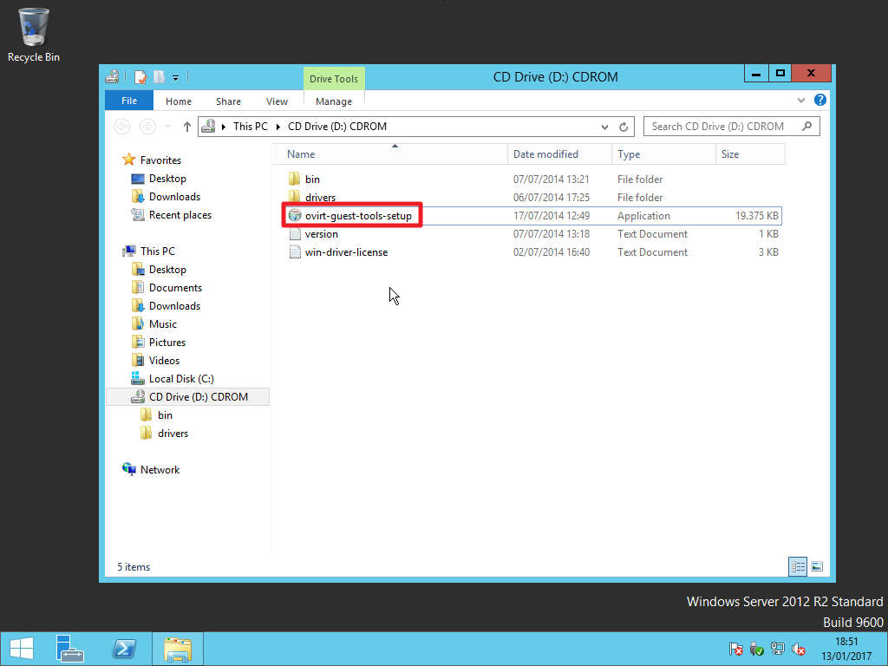Open bin subfolder in navigation tree
The height and width of the screenshot is (666, 888).
165,415
